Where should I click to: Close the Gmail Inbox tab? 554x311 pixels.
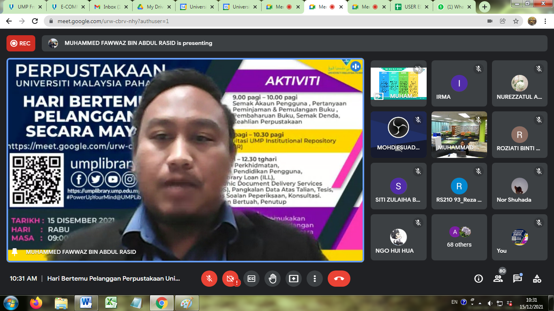(x=126, y=7)
